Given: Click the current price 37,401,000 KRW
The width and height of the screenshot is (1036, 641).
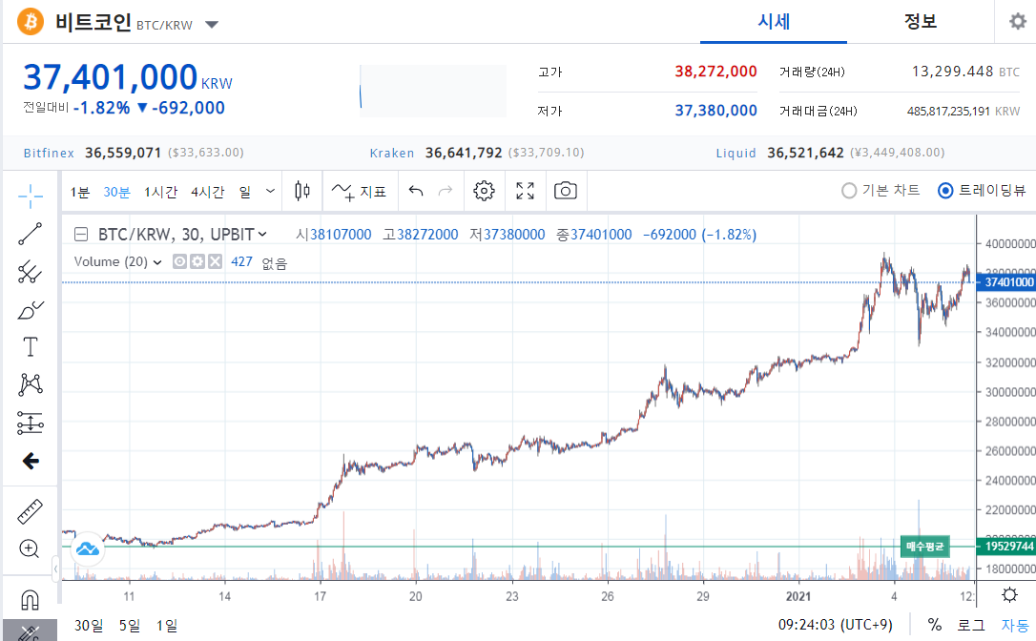Looking at the screenshot, I should click(x=128, y=77).
